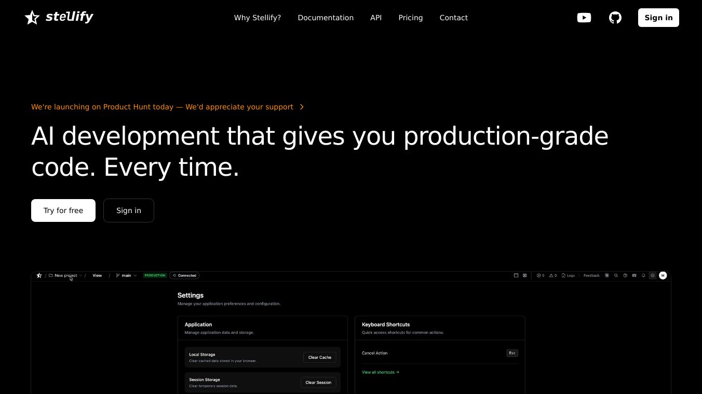Viewport: 702px width, 394px height.
Task: Open notifications via the bell icon
Action: [x=643, y=275]
